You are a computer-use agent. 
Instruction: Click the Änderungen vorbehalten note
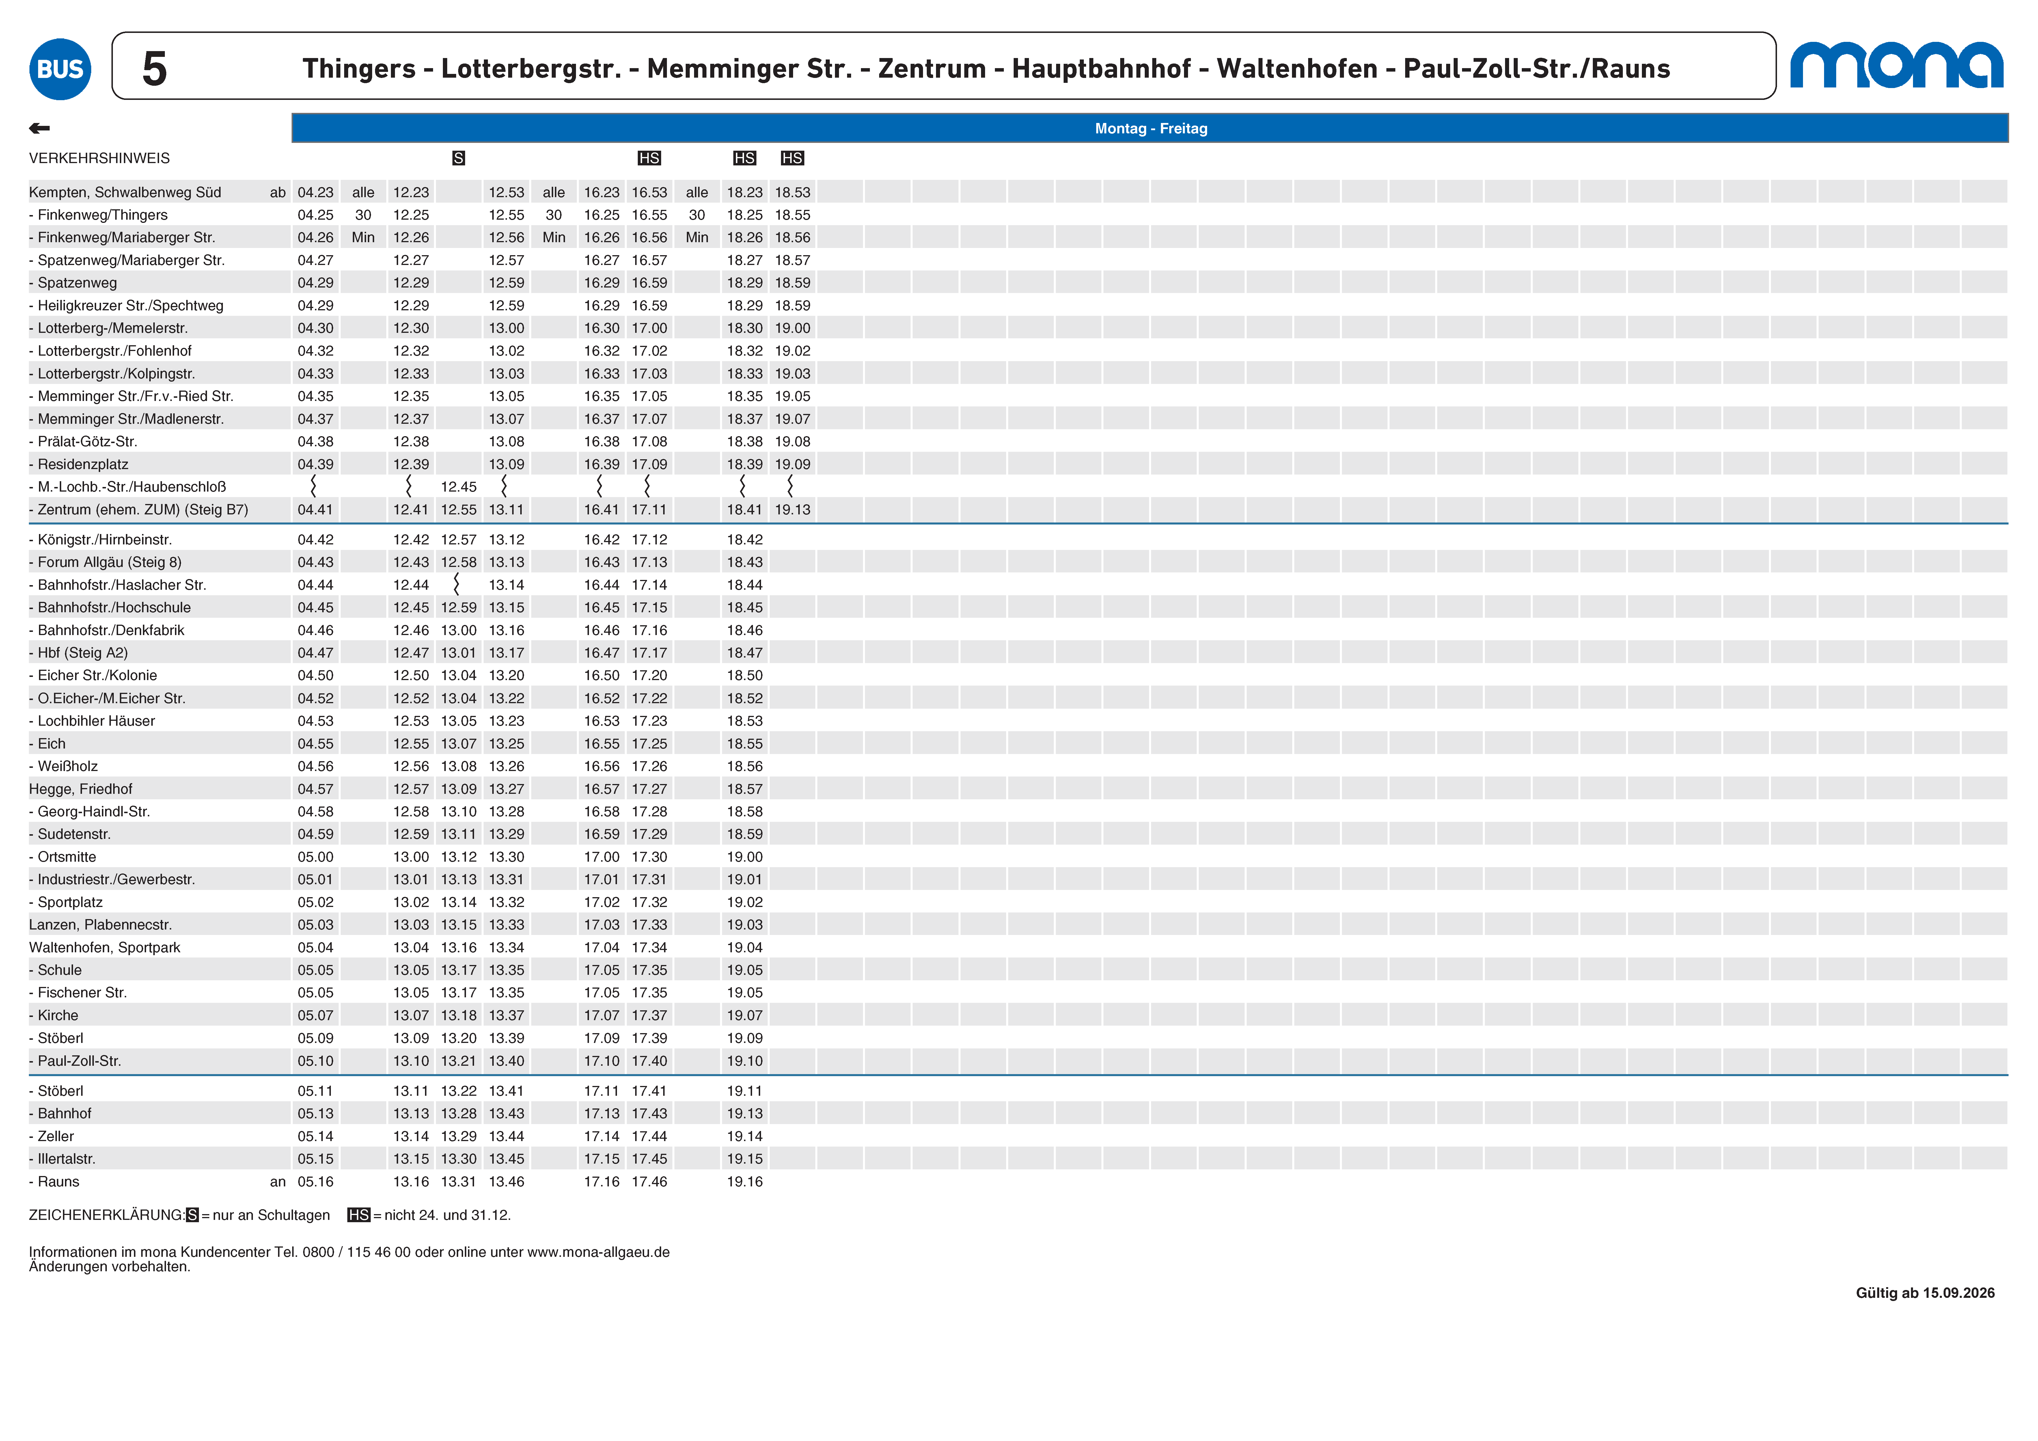pyautogui.click(x=110, y=1267)
